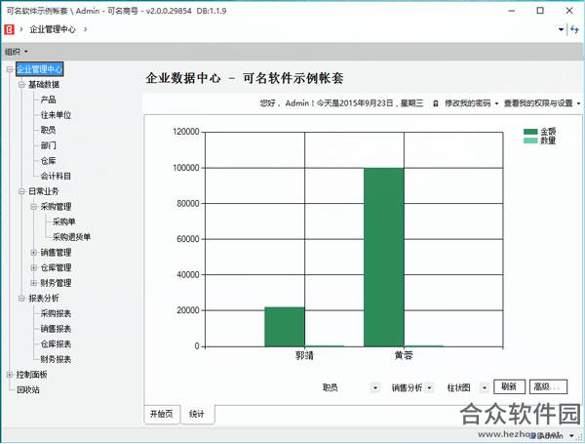The width and height of the screenshot is (585, 444).
Task: Switch to the 开始页 tab
Action: (x=162, y=414)
